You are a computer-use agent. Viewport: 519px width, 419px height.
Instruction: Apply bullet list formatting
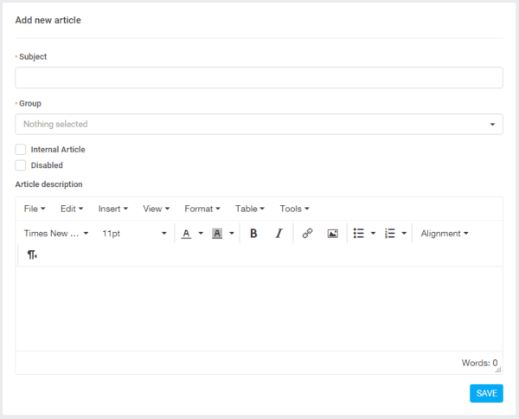(x=359, y=234)
